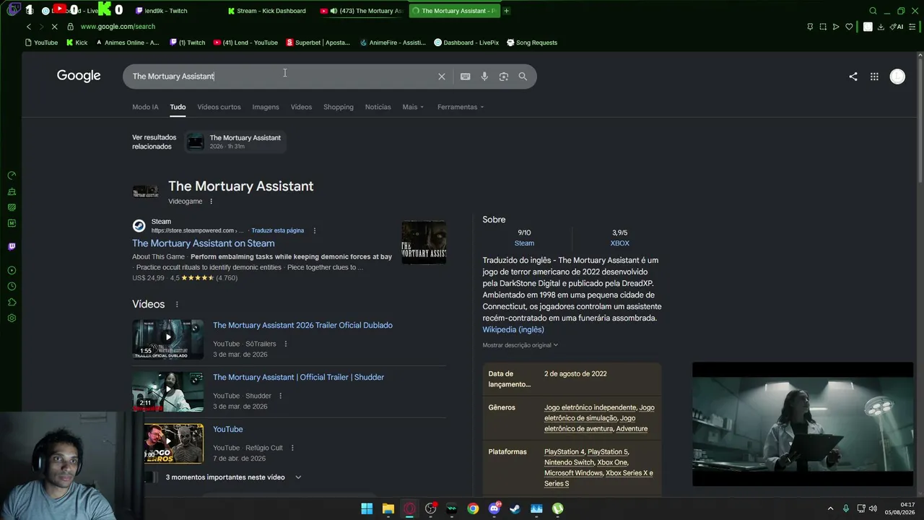Open The Mortuary Assistant on Steam link
This screenshot has height=520, width=924.
tap(203, 243)
